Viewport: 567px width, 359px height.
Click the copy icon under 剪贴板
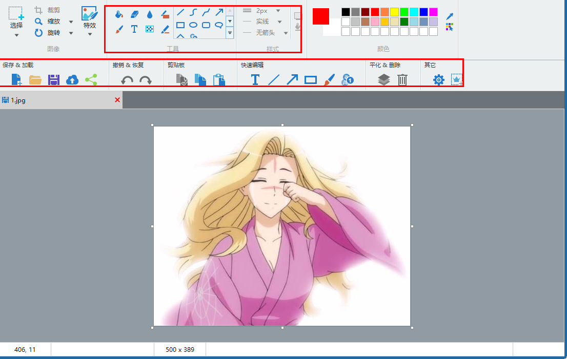pyautogui.click(x=200, y=80)
